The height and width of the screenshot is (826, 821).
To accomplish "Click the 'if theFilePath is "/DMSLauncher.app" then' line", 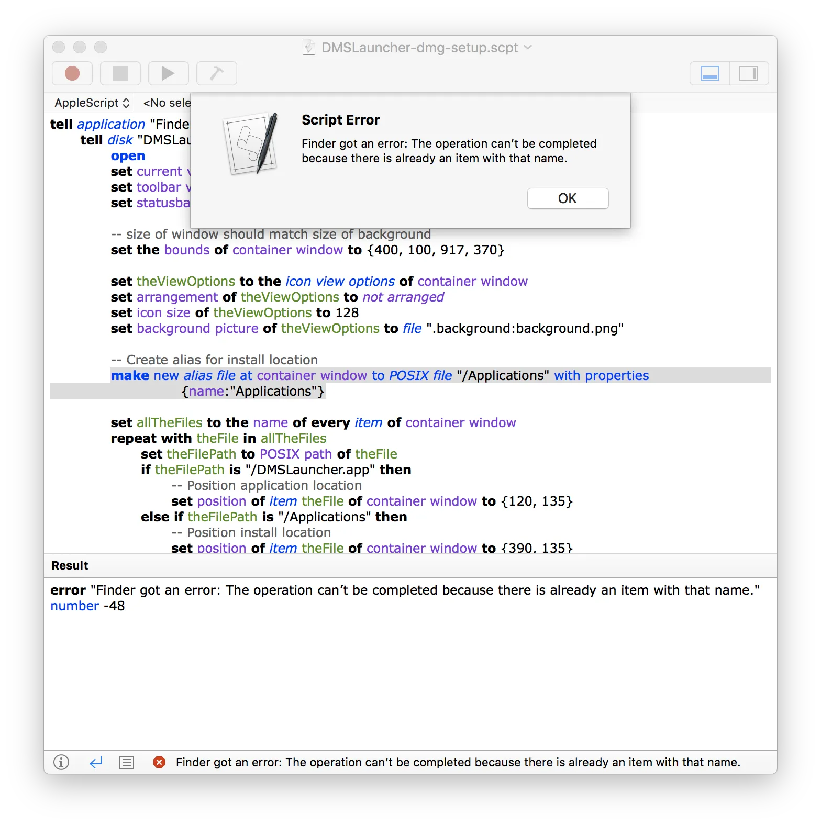I will click(276, 470).
